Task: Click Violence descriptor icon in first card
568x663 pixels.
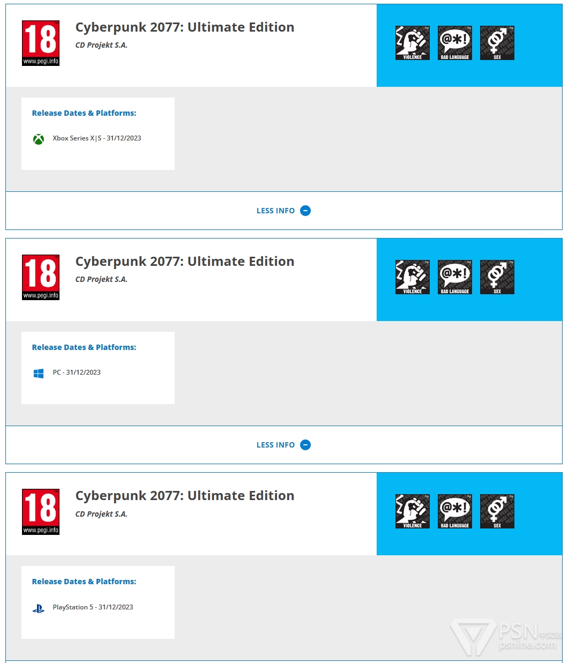Action: pyautogui.click(x=413, y=43)
